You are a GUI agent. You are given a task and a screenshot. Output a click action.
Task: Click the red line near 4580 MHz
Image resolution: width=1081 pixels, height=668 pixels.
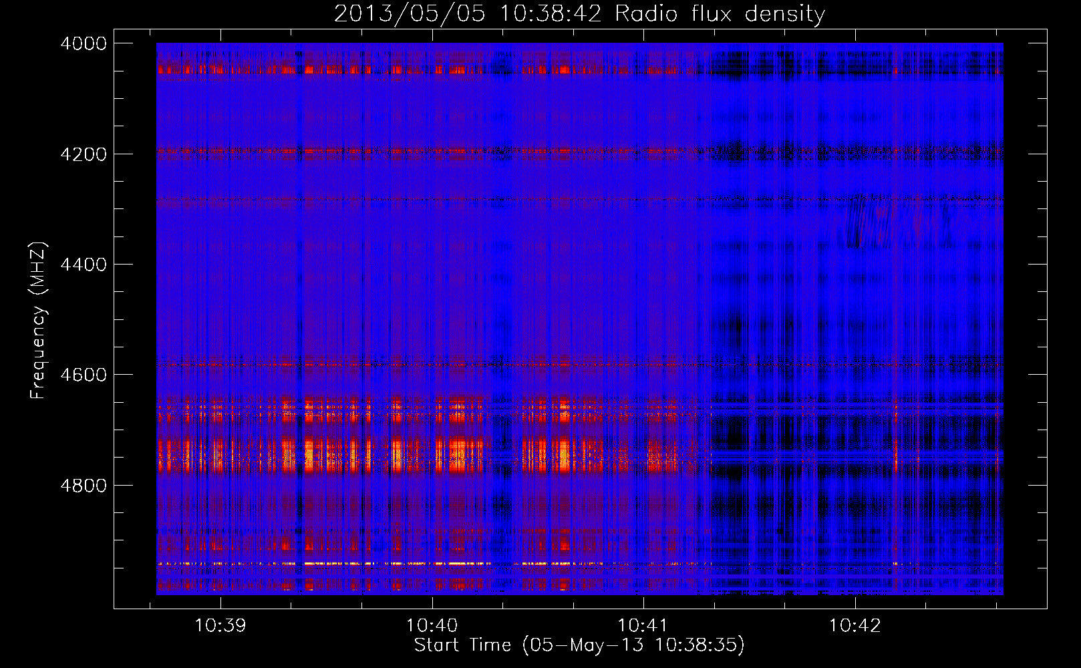point(428,365)
